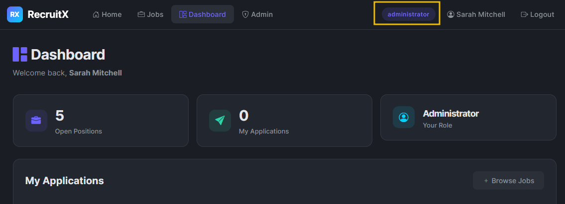Click the paper plane applications icon
The height and width of the screenshot is (204, 565).
click(220, 120)
